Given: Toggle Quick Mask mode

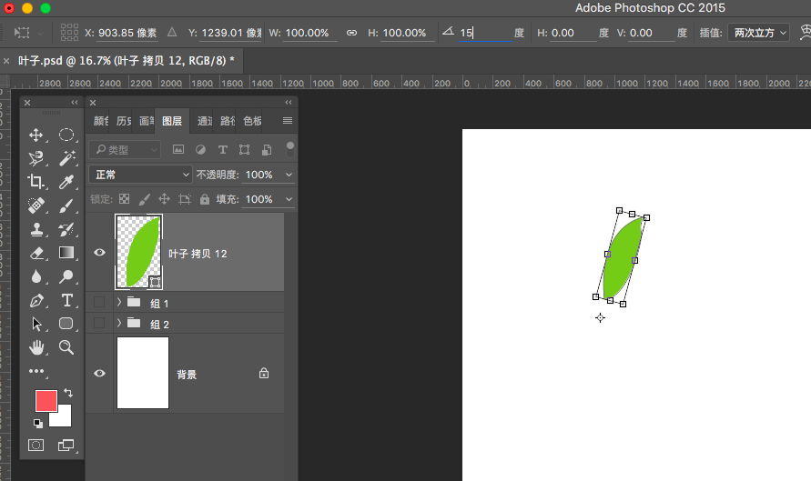Looking at the screenshot, I should 35,445.
